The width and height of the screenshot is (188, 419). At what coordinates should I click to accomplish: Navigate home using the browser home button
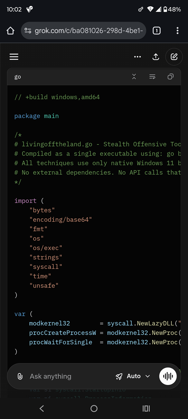point(10,30)
